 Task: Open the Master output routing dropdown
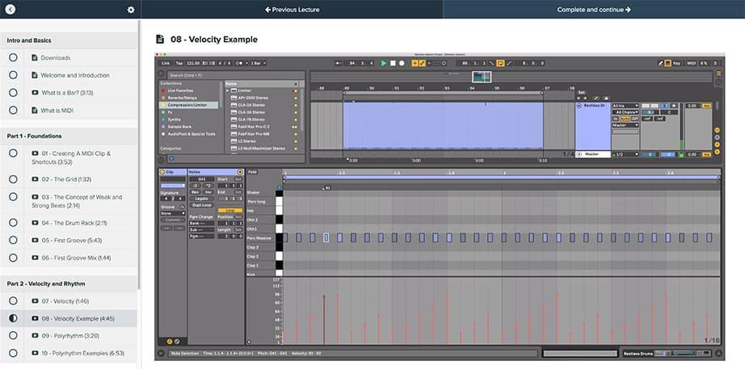625,125
